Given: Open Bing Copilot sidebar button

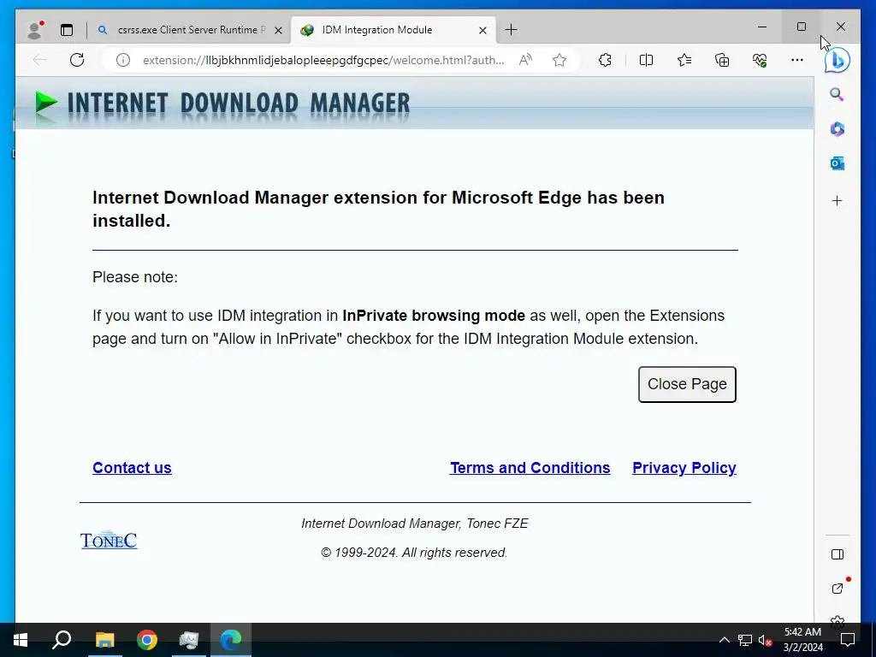Looking at the screenshot, I should (838, 61).
